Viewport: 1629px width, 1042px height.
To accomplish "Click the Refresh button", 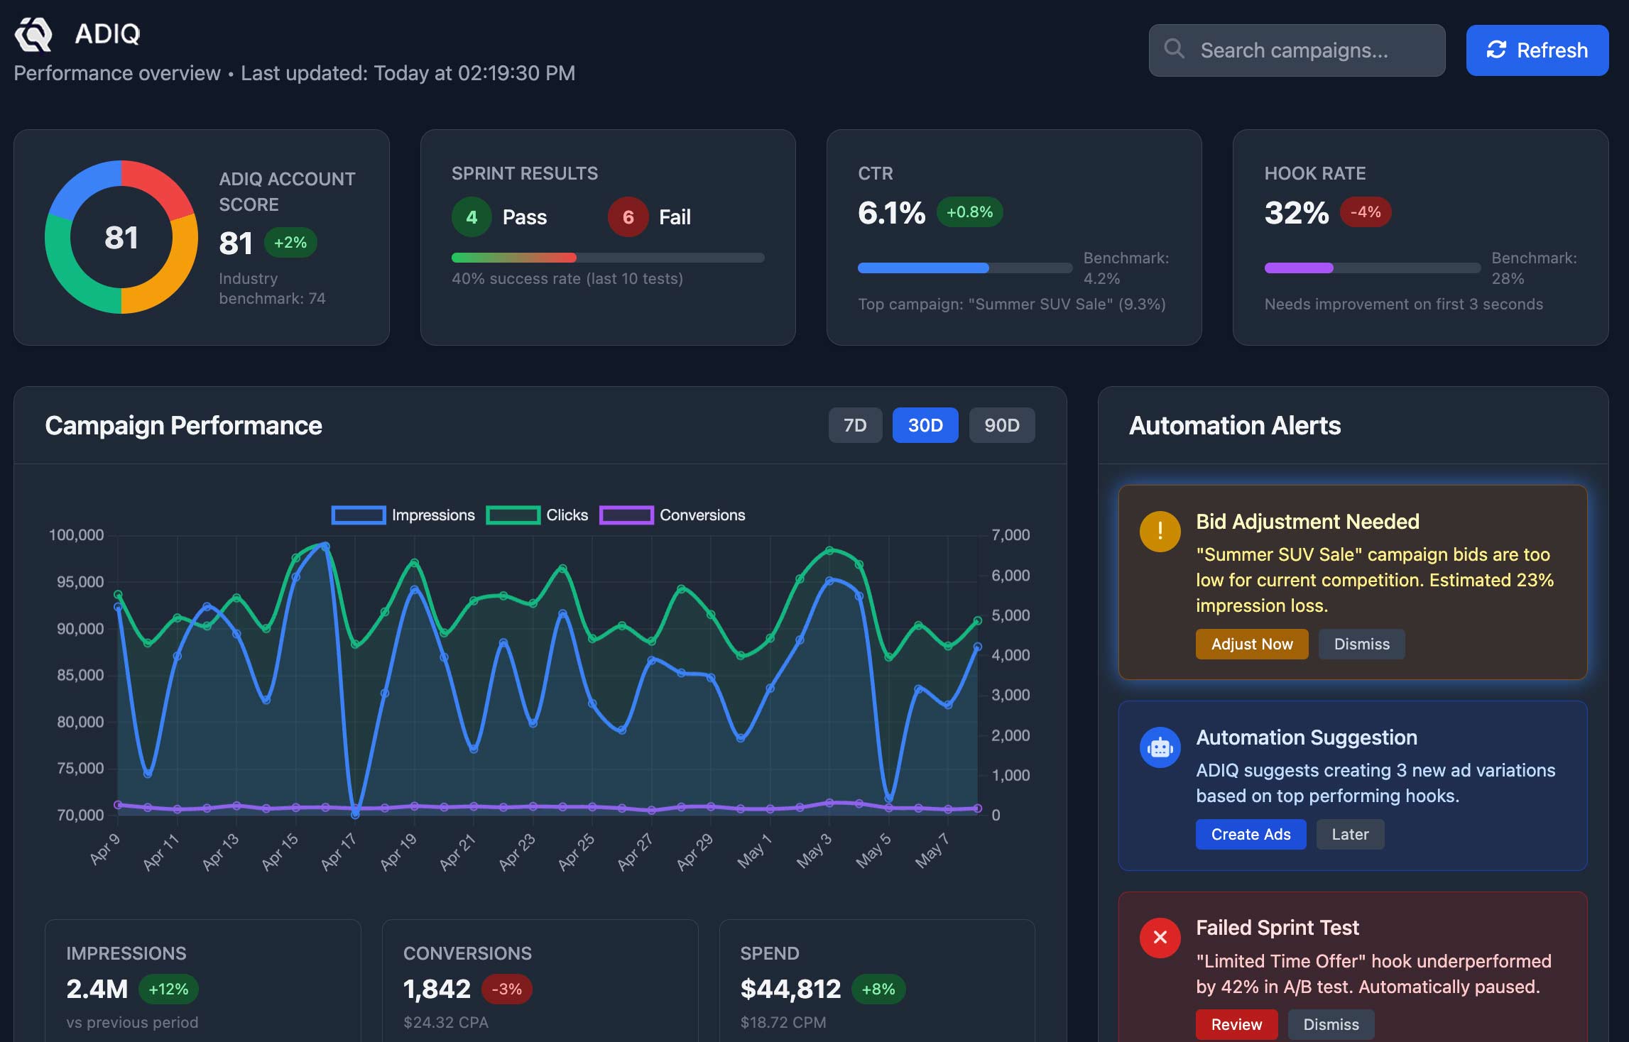I will pos(1537,50).
